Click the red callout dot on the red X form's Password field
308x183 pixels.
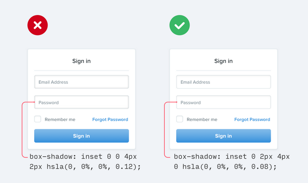tap(35, 102)
